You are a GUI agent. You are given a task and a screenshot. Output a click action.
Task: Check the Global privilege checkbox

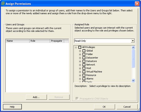(84, 51)
